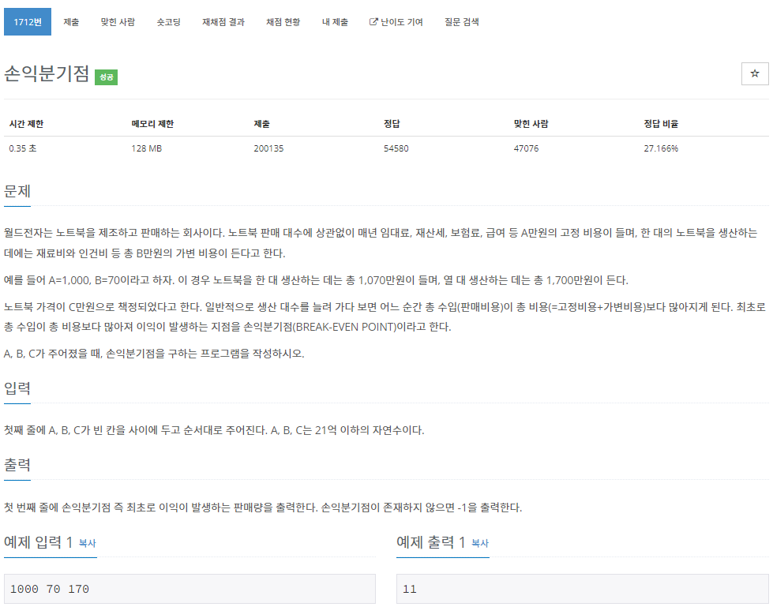Click the time limit value 0.35 초
The image size is (773, 607).
23,148
